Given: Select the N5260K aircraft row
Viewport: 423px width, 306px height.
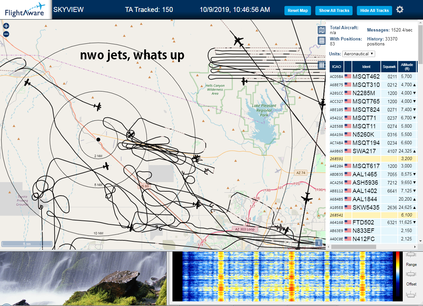Looking at the screenshot, I should 372,135.
